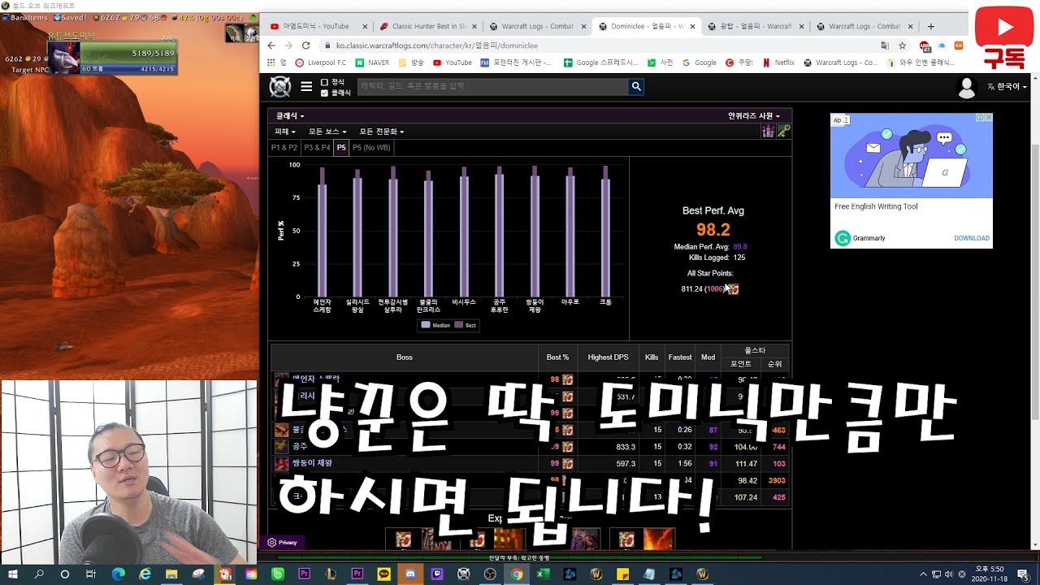Open the 피해 metric dropdown
The image size is (1040, 585).
pos(284,132)
